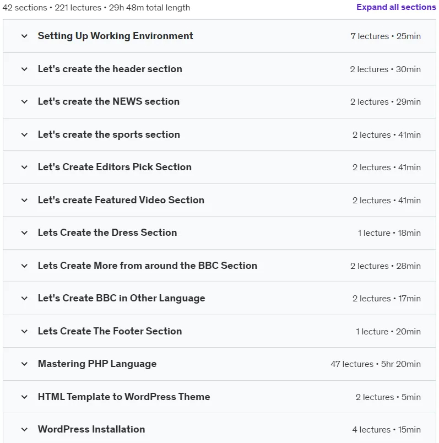Click 'HTML Template to WordPress Theme' title

click(x=124, y=397)
